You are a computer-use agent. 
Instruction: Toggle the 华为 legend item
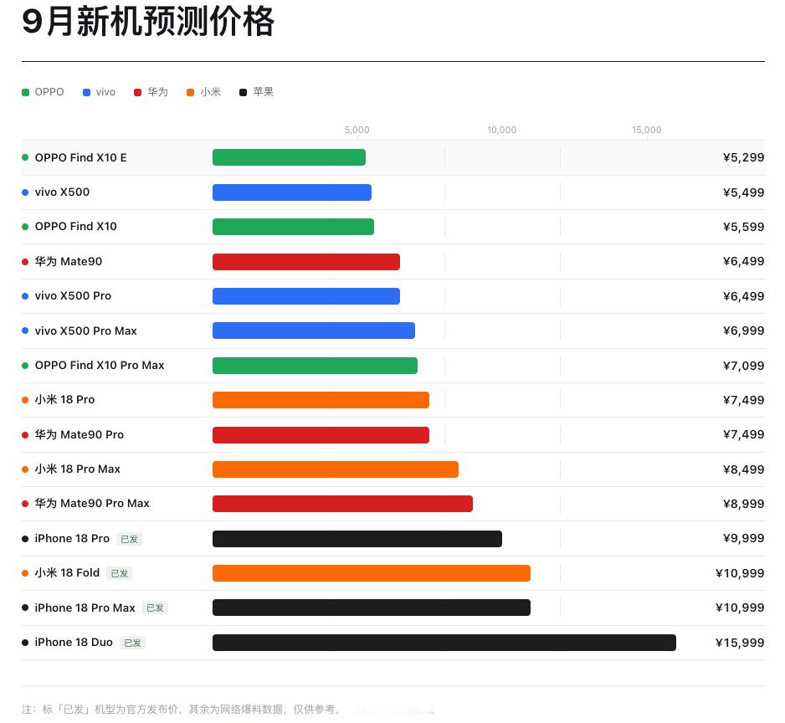tap(151, 92)
